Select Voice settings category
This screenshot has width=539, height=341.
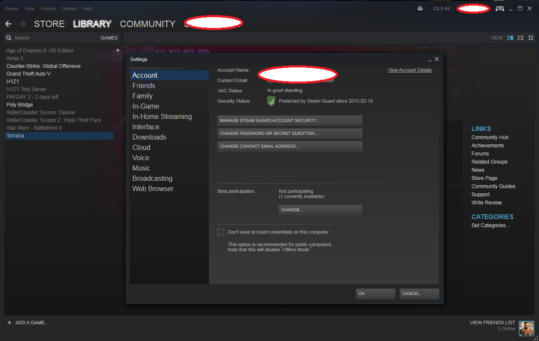click(x=169, y=158)
